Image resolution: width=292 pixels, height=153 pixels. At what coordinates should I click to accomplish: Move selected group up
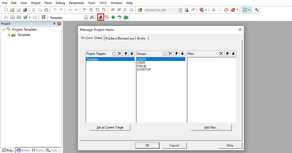176,53
